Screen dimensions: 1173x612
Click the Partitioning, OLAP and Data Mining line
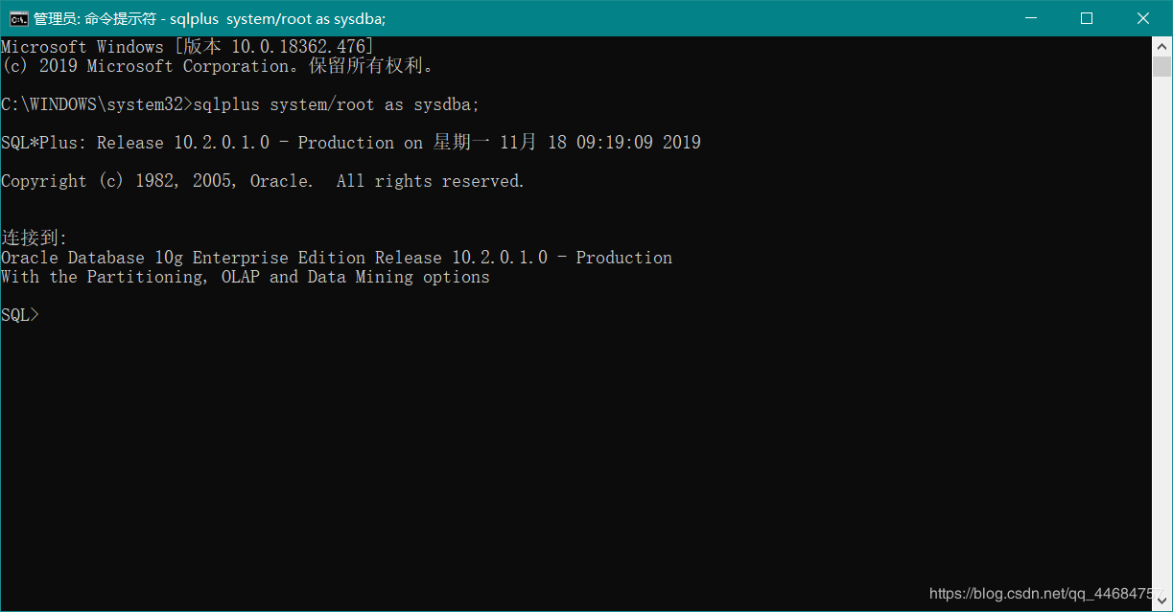245,277
